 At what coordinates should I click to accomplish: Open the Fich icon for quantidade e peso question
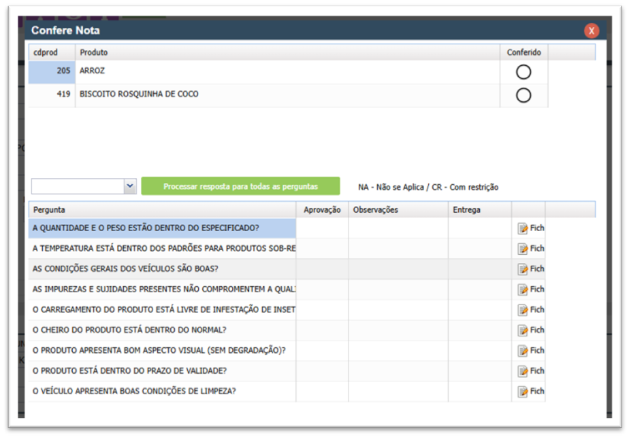point(523,228)
